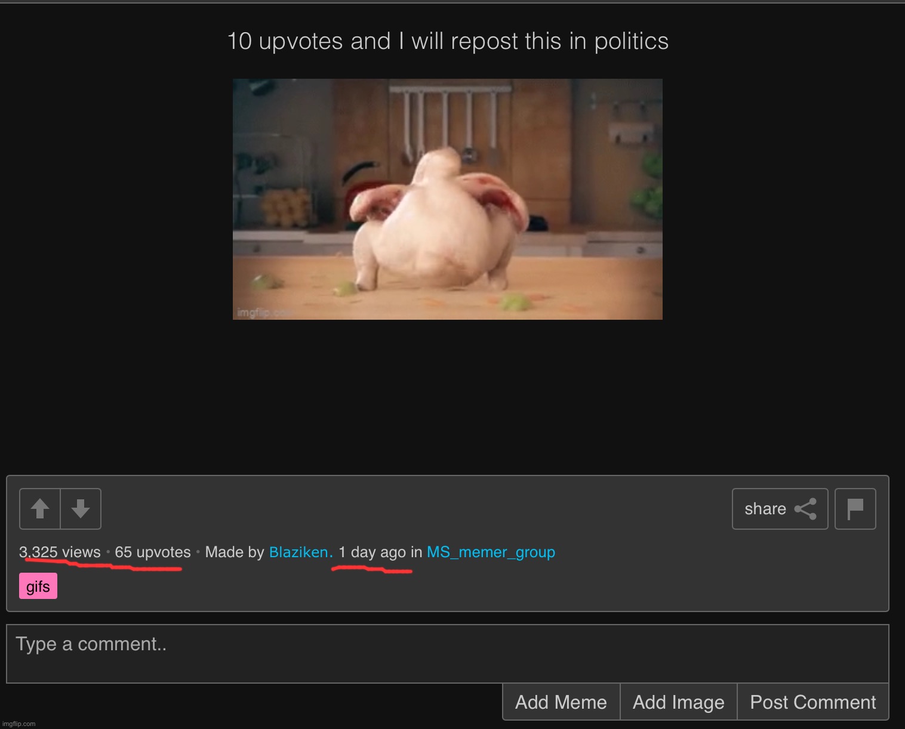This screenshot has width=905, height=729.
Task: Click the imgflip watermark inside the GIF
Action: [257, 313]
